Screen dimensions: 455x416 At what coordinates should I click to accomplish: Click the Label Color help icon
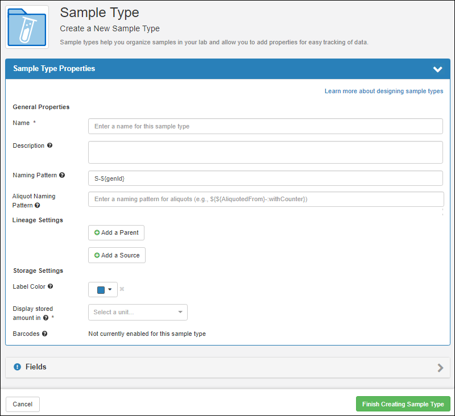click(51, 286)
